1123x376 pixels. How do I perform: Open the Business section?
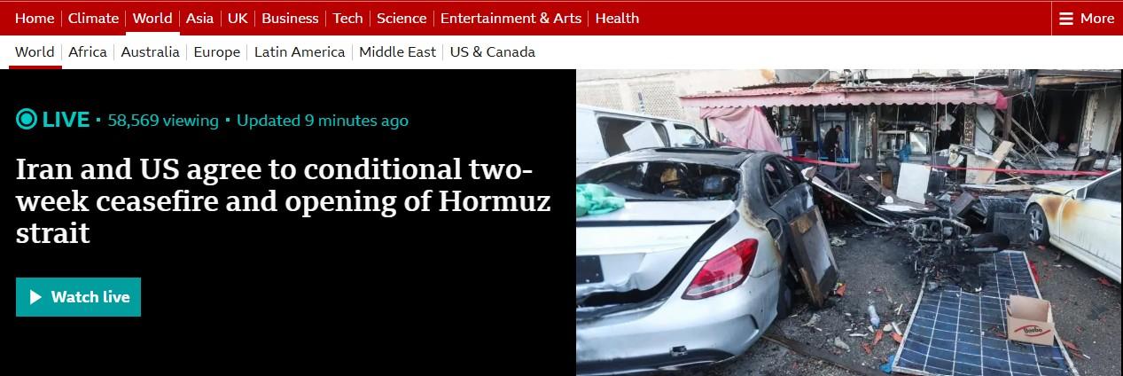tap(290, 18)
